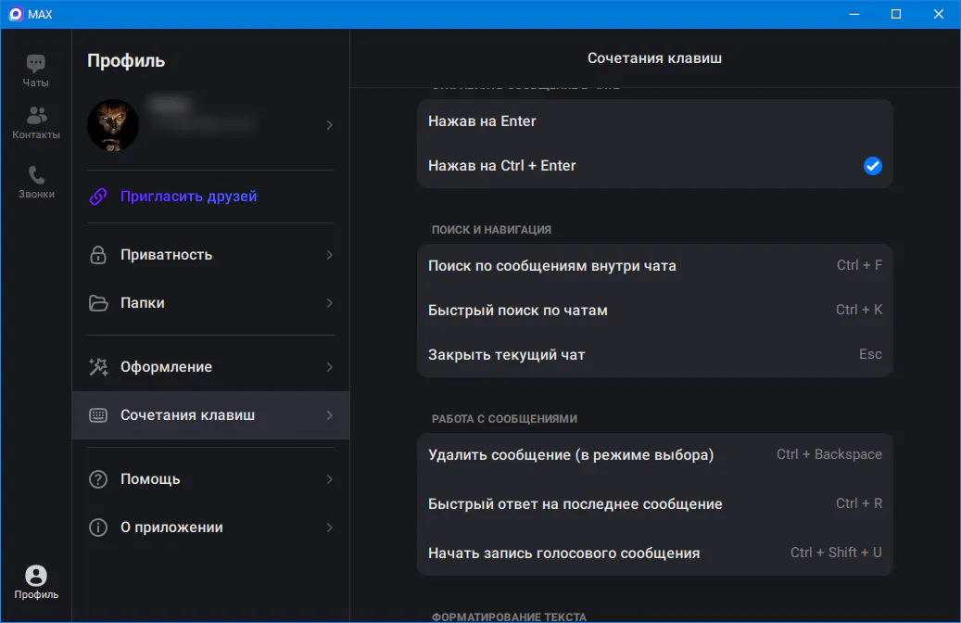961x623 pixels.
Task: Open the Contacts icon in sidebar
Action: tap(36, 116)
